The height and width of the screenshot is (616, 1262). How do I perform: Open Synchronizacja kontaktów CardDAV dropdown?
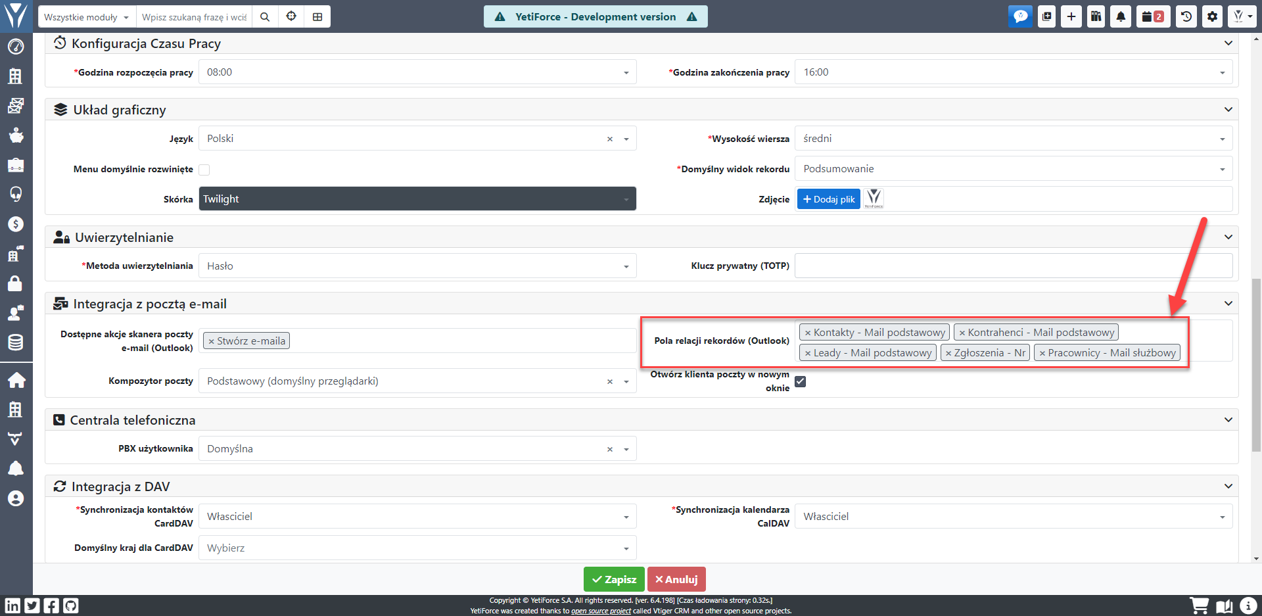coord(417,517)
